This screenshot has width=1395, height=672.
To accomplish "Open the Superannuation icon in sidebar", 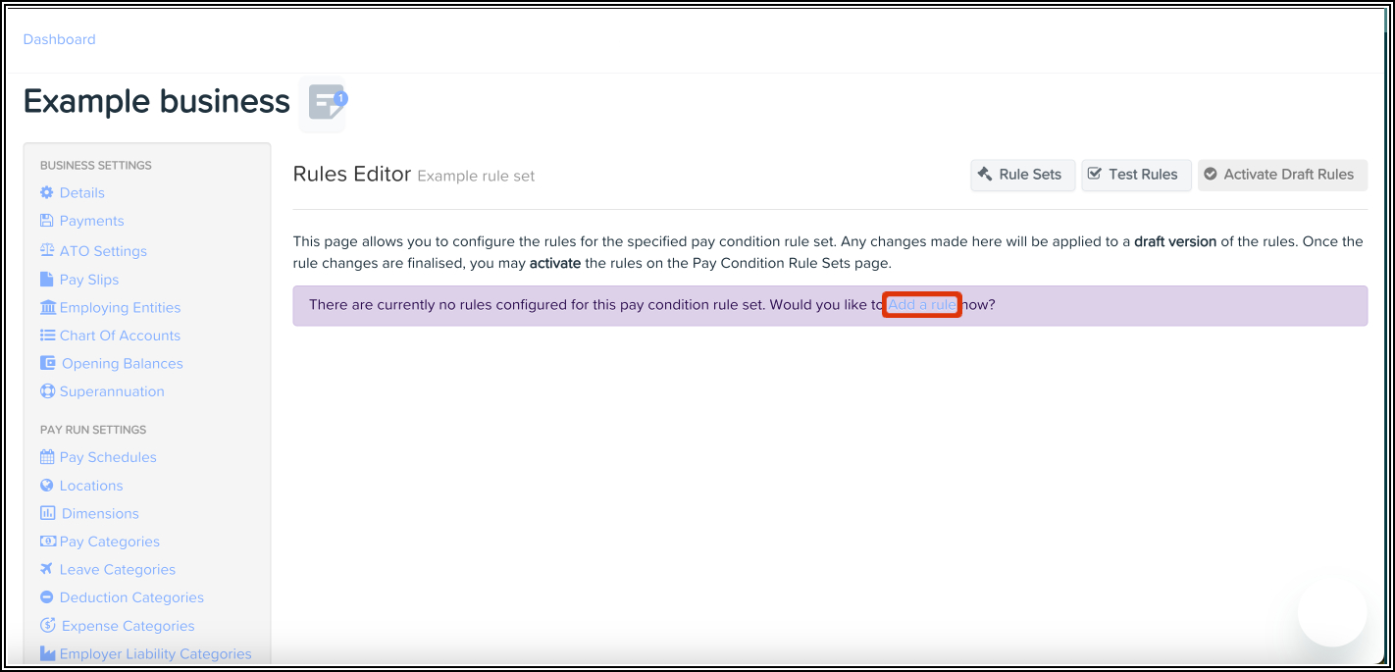I will pos(47,391).
